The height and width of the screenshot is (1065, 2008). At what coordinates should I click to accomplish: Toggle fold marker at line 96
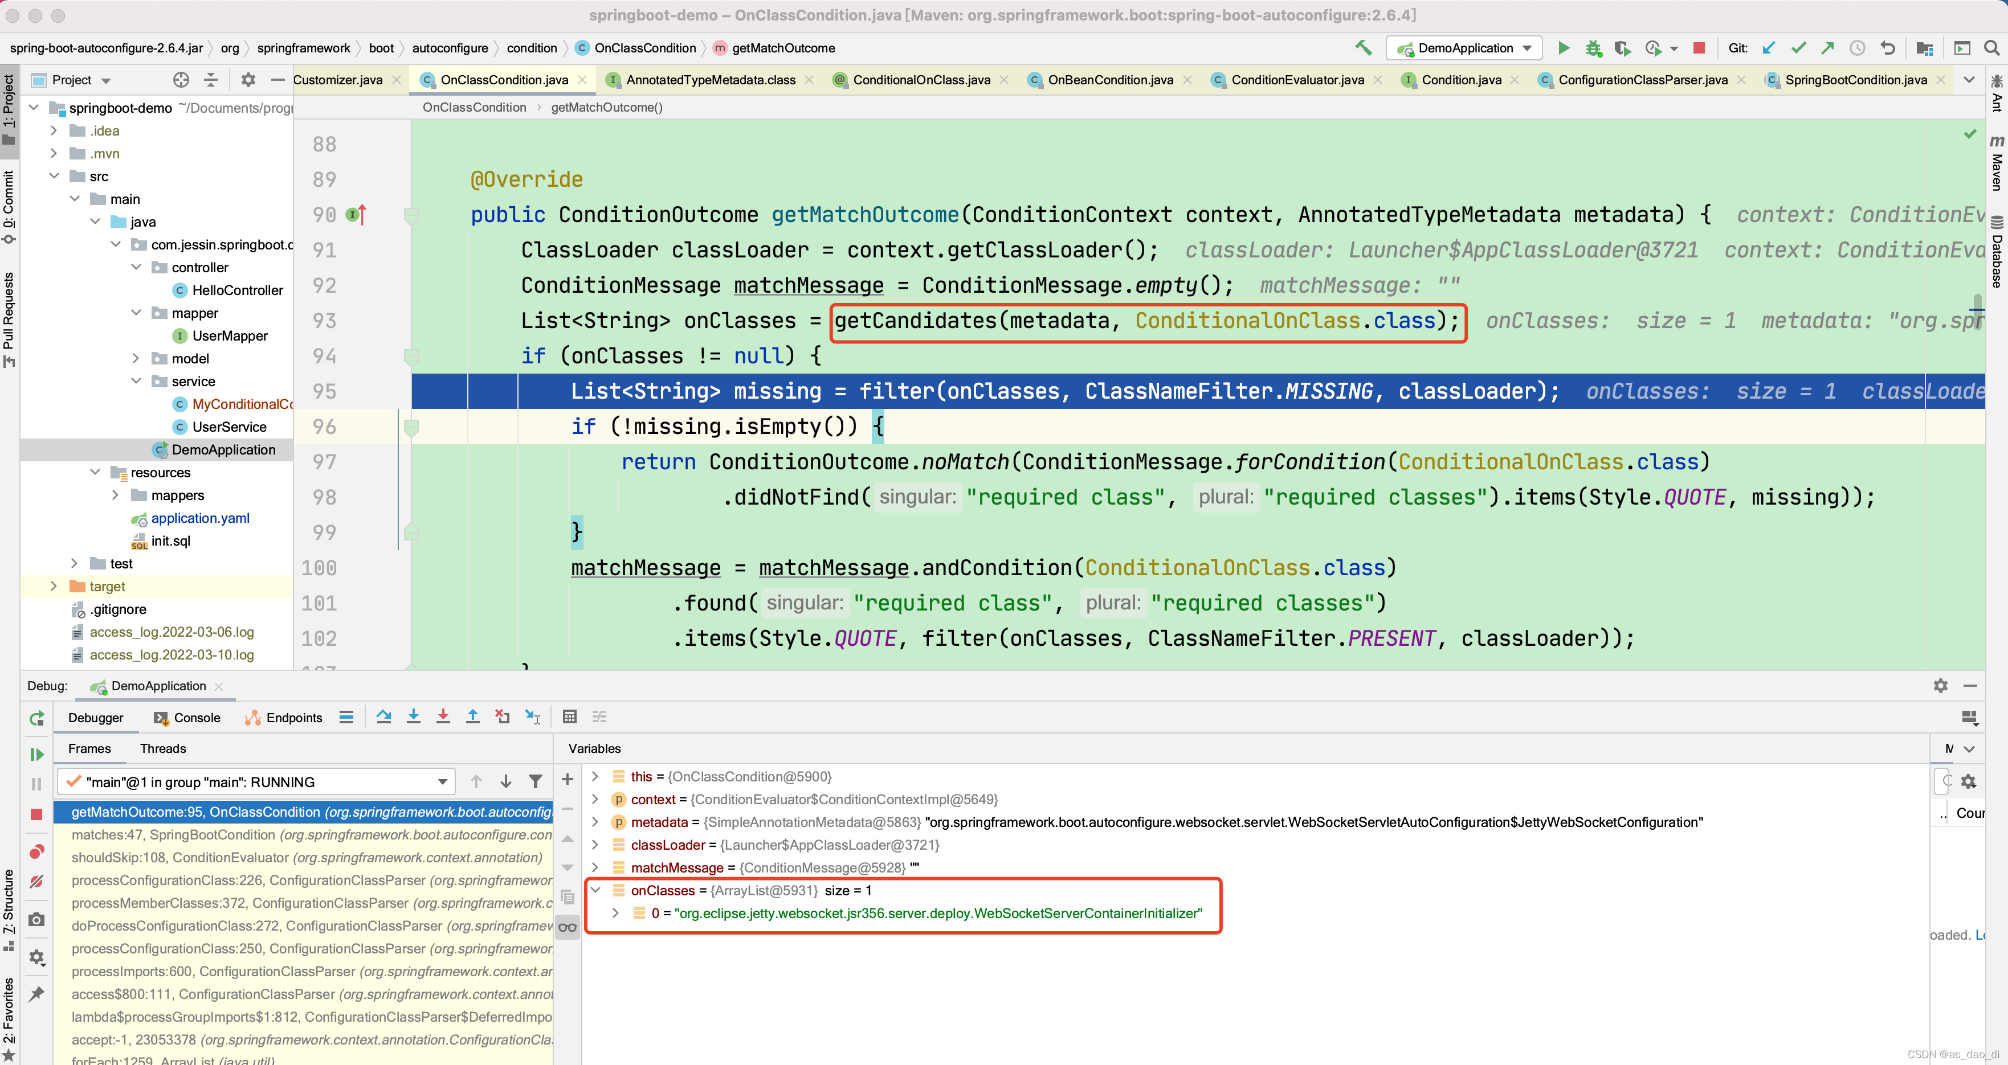coord(411,427)
